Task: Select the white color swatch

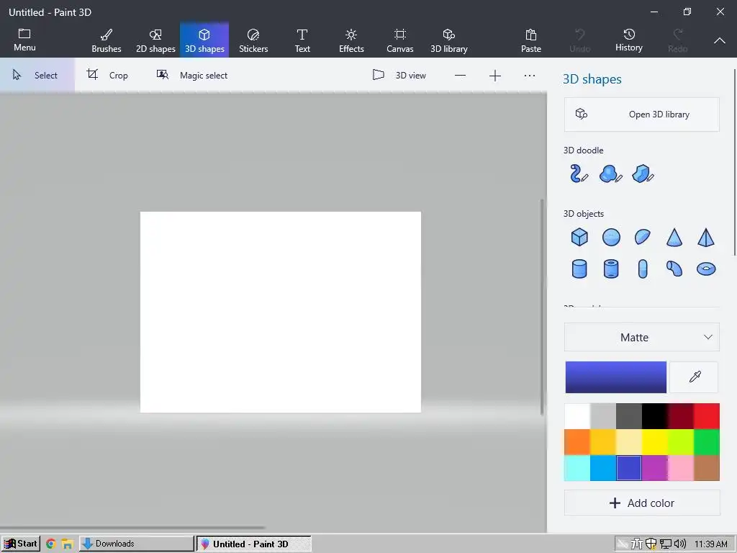Action: click(x=577, y=416)
